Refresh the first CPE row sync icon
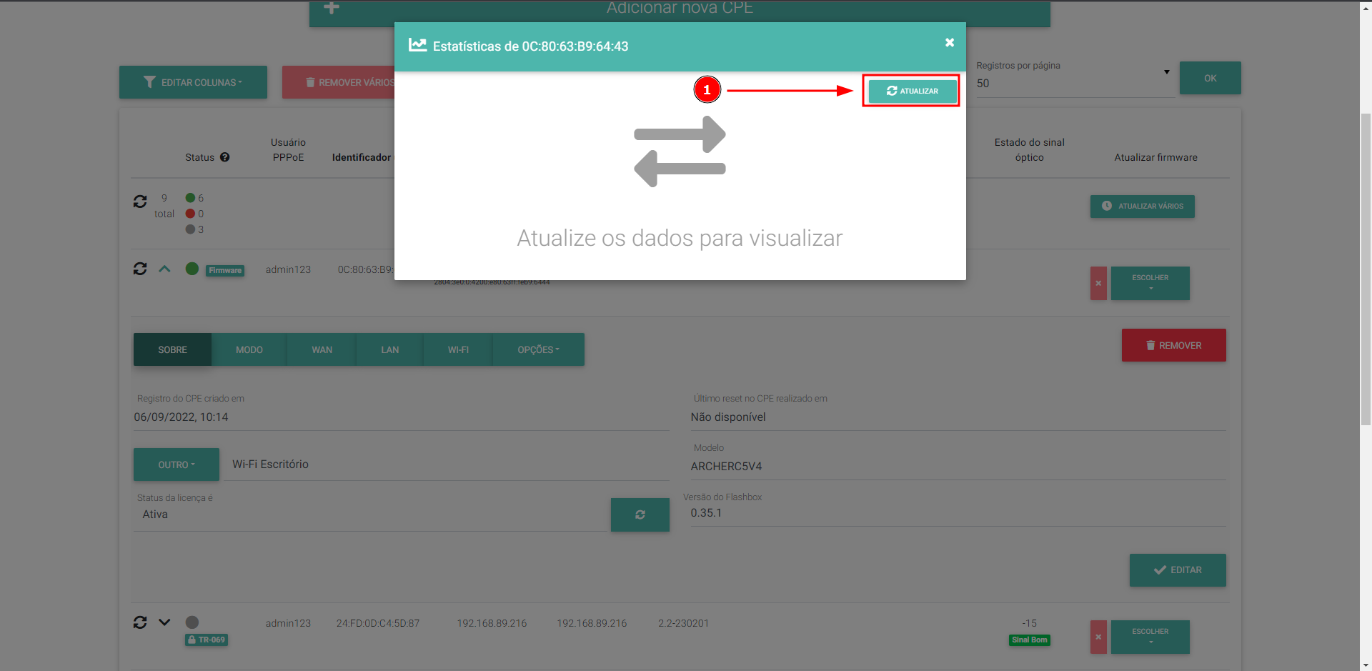The image size is (1372, 671). tap(140, 269)
